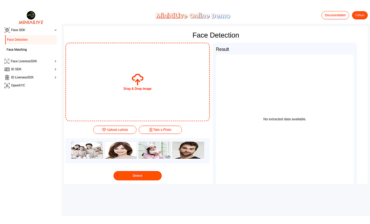This screenshot has width=370, height=224.
Task: Collapse the Face SDK menu chevron
Action: pyautogui.click(x=55, y=30)
